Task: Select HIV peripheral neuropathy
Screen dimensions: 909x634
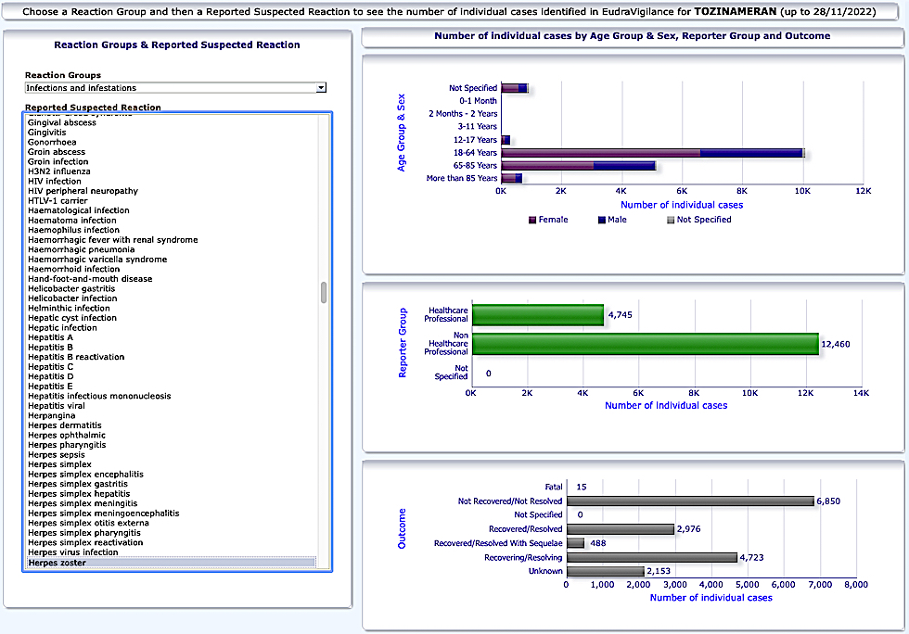Action: [83, 191]
